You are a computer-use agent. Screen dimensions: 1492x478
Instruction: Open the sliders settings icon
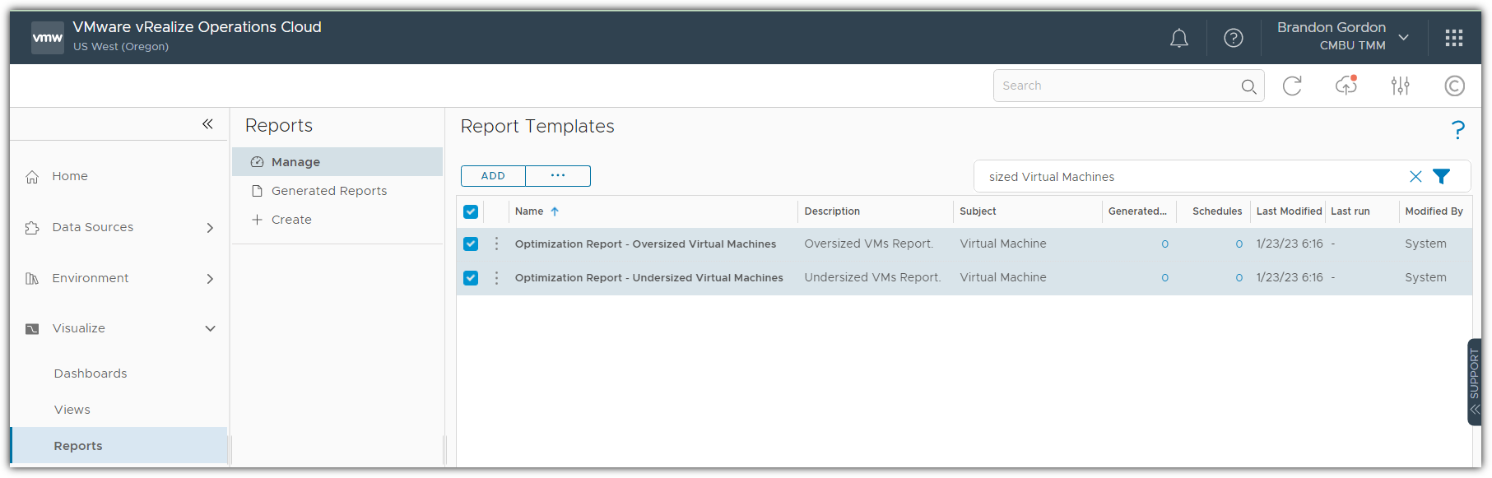tap(1400, 86)
